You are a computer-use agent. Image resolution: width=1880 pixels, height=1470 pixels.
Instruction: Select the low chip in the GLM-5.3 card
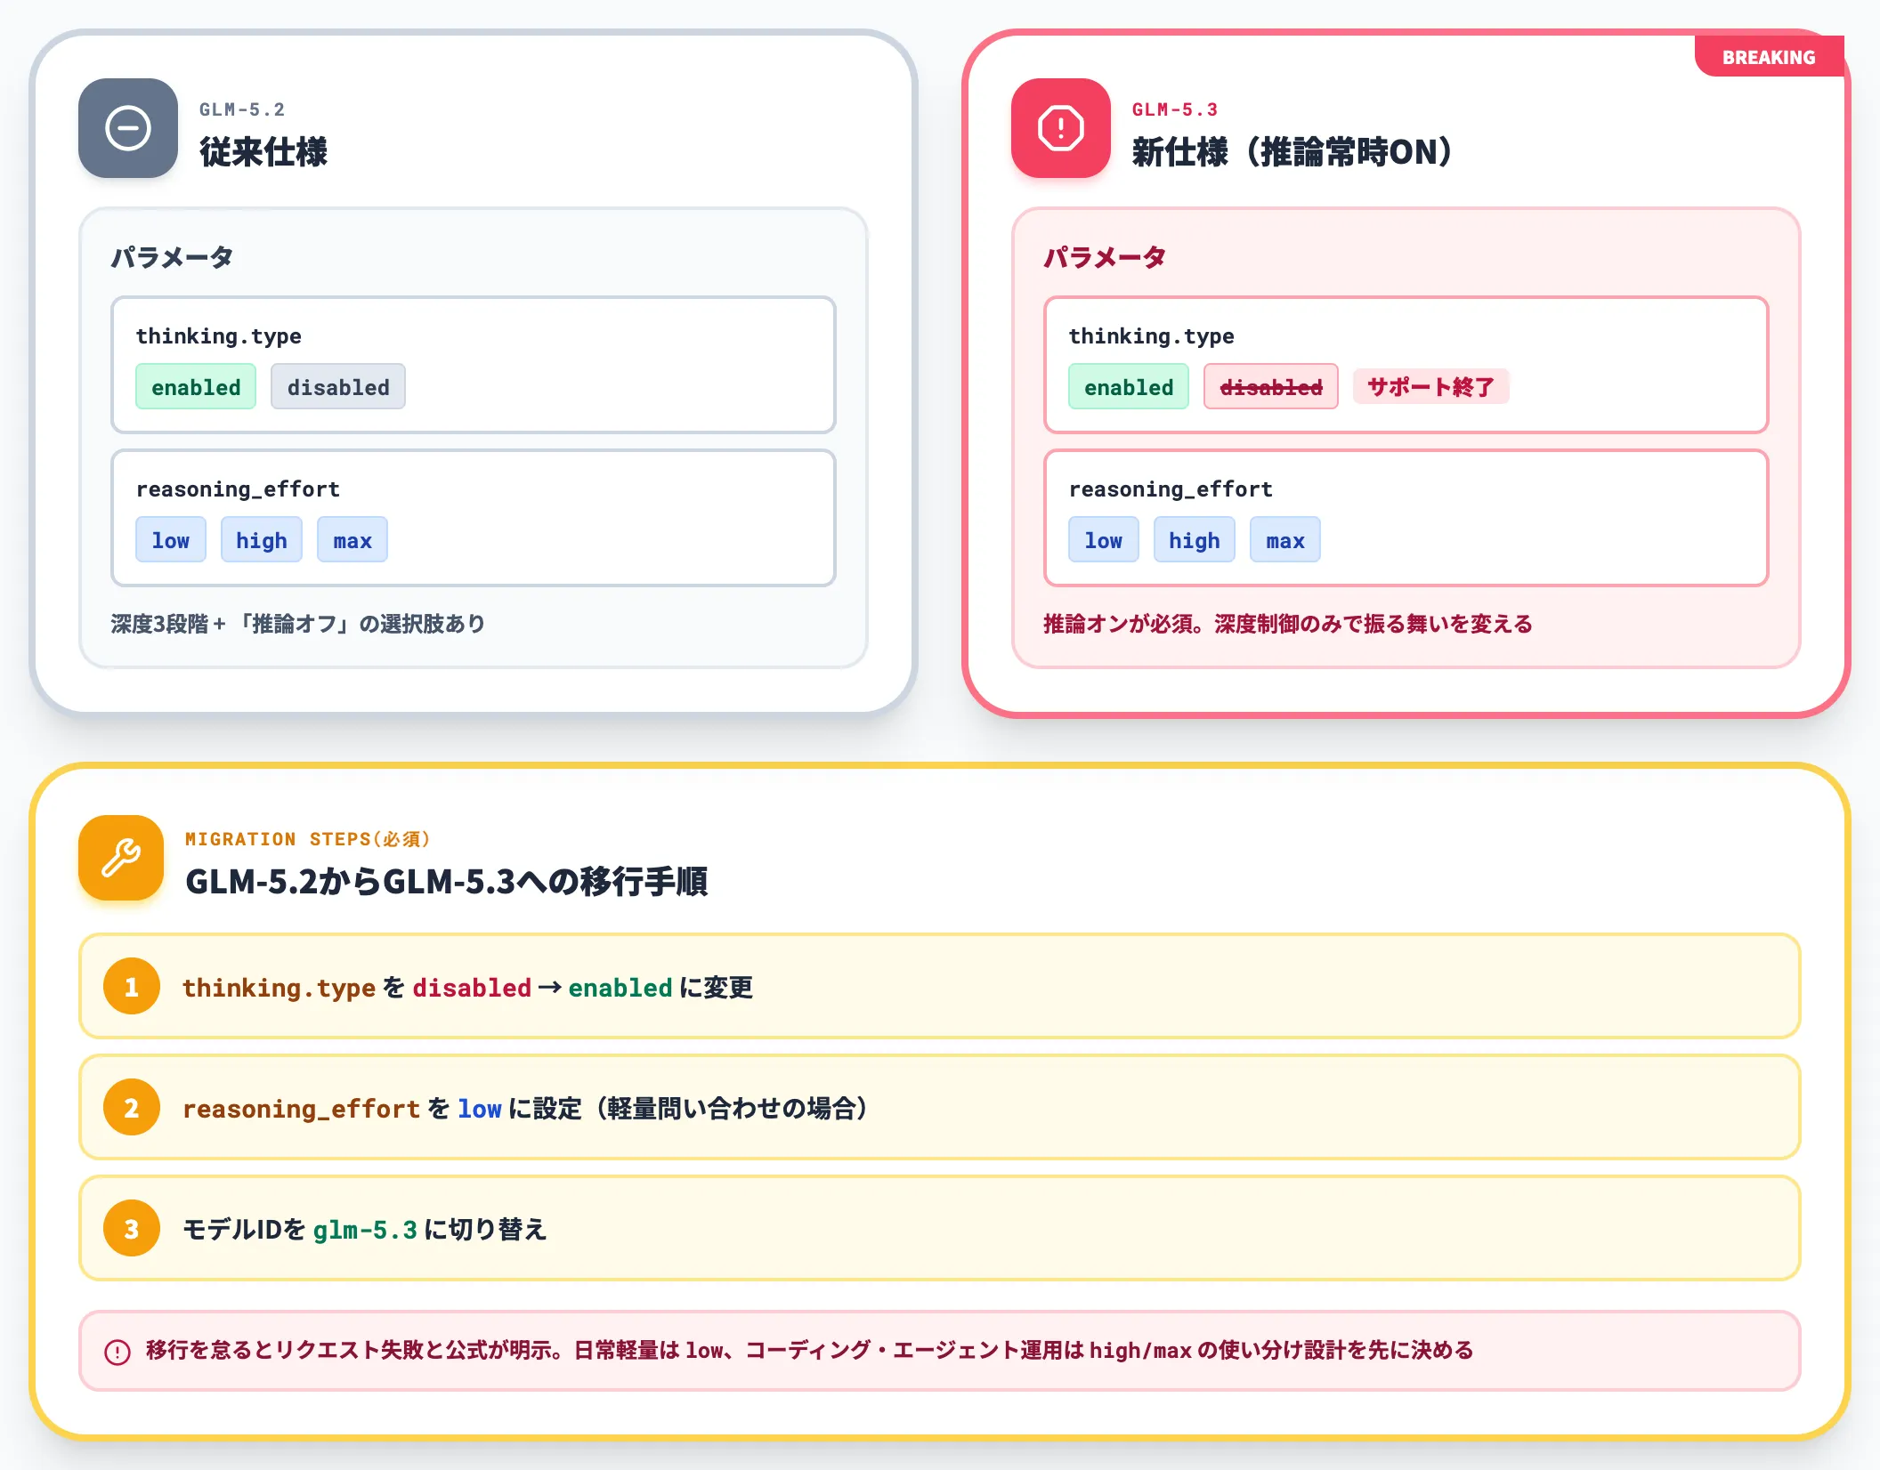coord(1104,539)
